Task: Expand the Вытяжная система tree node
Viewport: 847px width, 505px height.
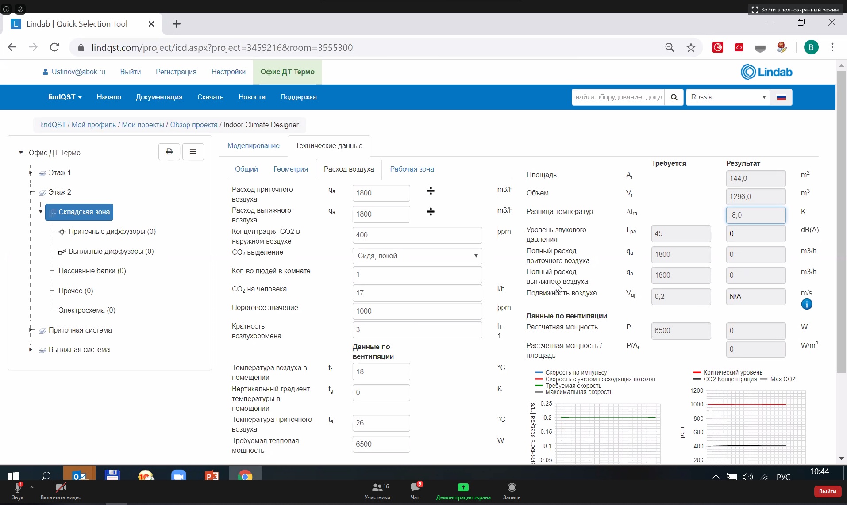Action: coord(31,349)
